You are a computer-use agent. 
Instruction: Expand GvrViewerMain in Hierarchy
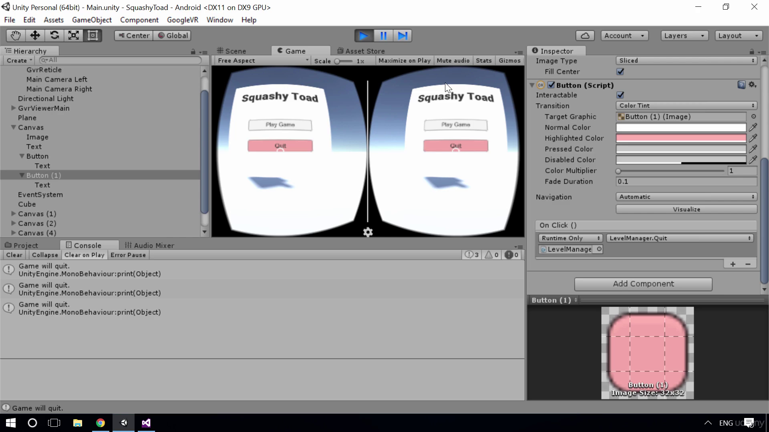click(14, 108)
